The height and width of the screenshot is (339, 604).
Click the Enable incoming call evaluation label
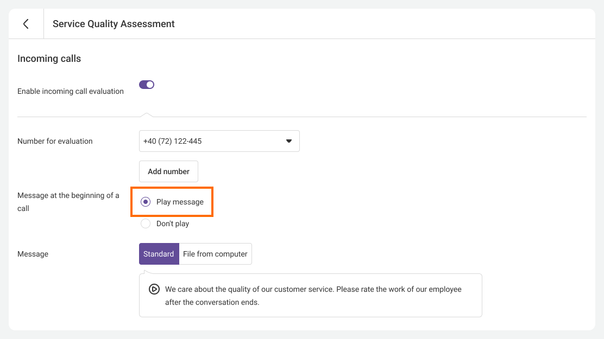[71, 91]
